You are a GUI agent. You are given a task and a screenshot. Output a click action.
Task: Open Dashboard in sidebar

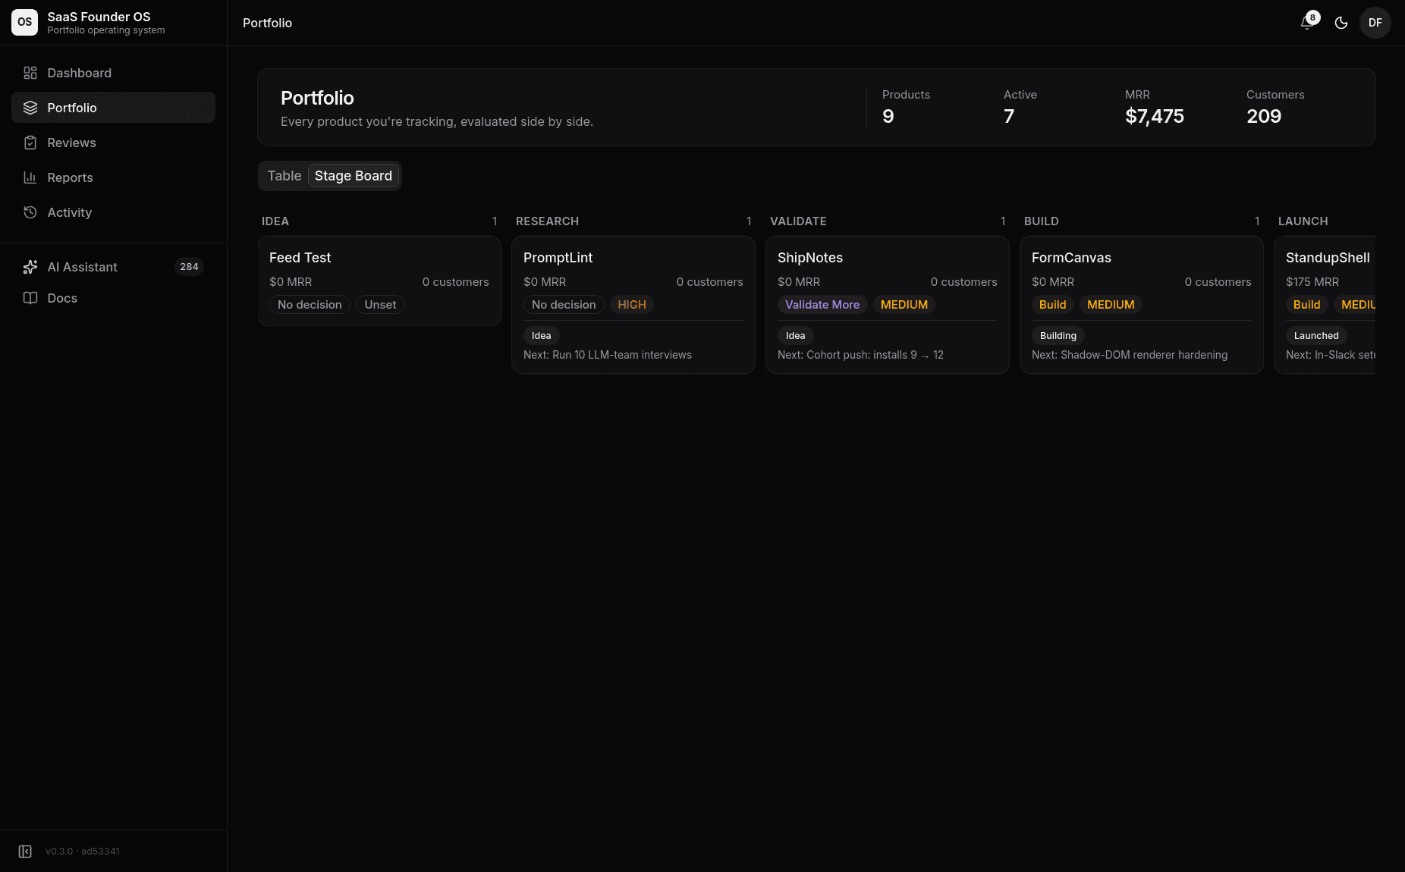pyautogui.click(x=113, y=73)
